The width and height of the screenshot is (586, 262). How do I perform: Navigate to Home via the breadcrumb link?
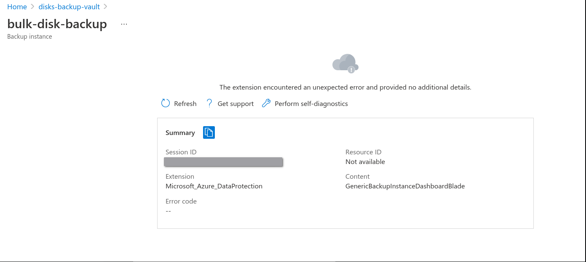tap(17, 7)
